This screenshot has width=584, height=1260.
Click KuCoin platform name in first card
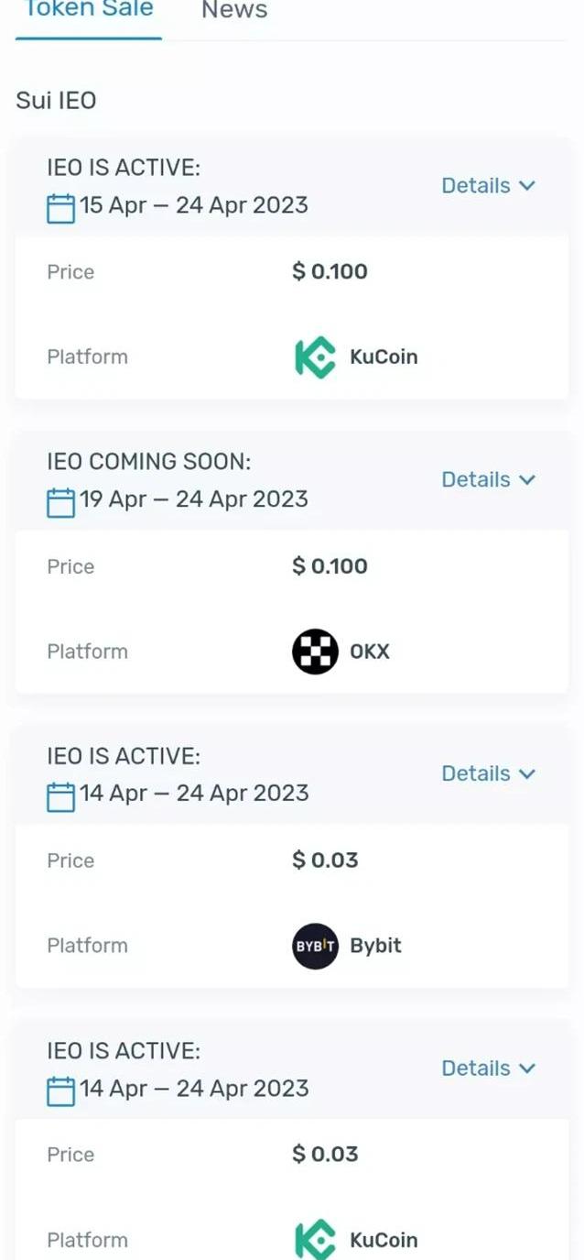click(x=384, y=357)
